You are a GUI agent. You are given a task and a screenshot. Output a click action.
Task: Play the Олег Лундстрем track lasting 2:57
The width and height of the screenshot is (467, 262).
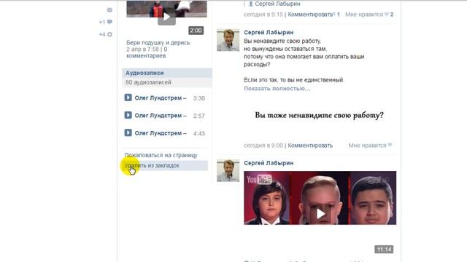128,115
